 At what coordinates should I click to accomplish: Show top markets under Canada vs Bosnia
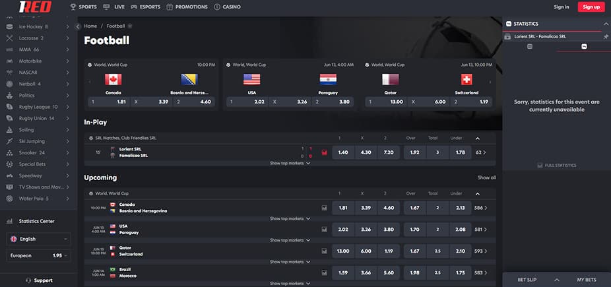[290, 218]
